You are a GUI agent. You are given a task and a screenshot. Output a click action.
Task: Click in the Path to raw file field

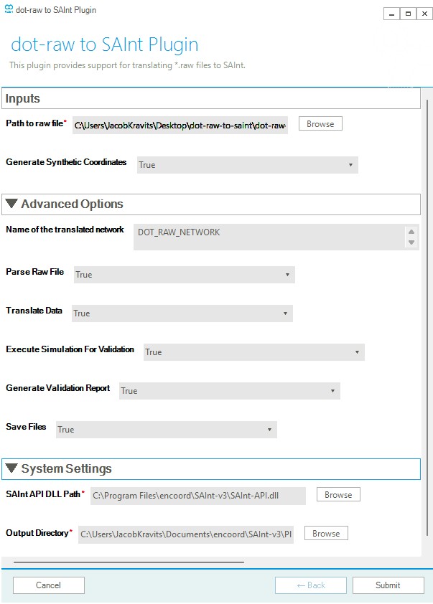tap(180, 126)
